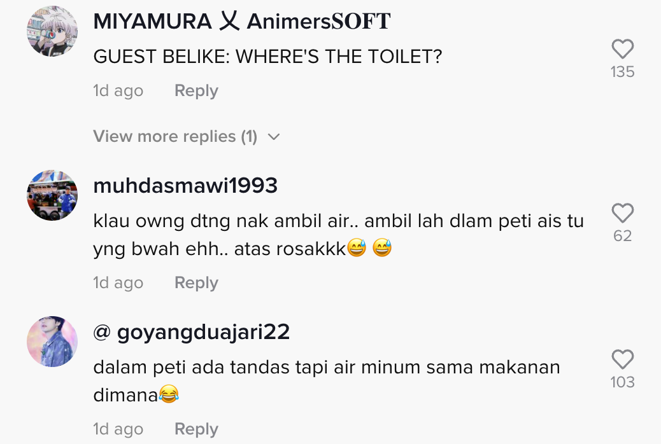Viewport: 661px width, 444px height.
Task: Click the 62 likes count
Action: coord(623,235)
